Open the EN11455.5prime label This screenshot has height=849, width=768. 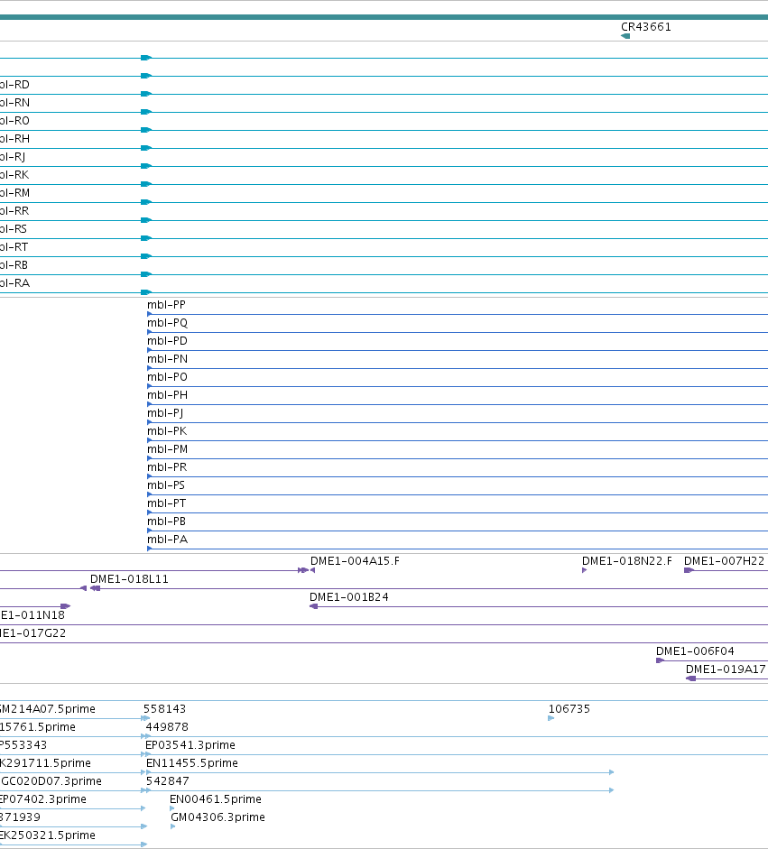(192, 763)
